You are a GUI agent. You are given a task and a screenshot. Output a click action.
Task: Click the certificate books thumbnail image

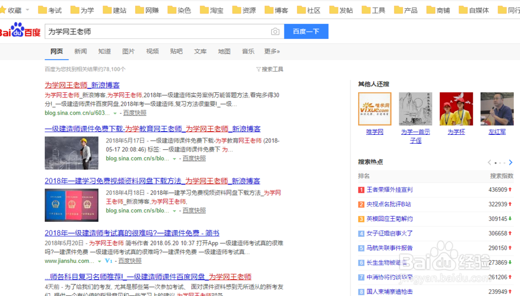tap(72, 205)
